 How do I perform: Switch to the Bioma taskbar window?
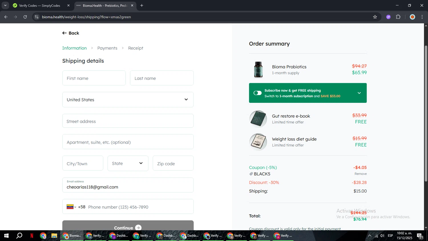(72, 236)
